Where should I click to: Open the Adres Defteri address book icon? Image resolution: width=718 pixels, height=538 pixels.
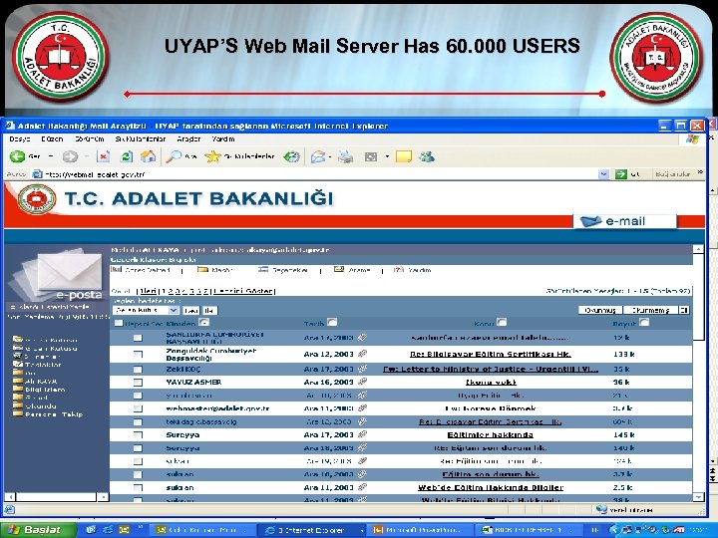click(x=117, y=269)
